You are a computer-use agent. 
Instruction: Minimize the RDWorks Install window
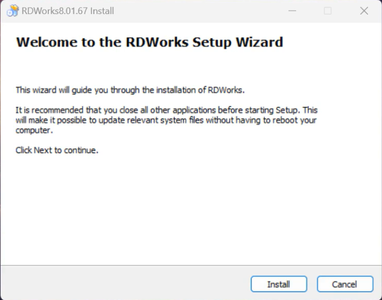[292, 11]
